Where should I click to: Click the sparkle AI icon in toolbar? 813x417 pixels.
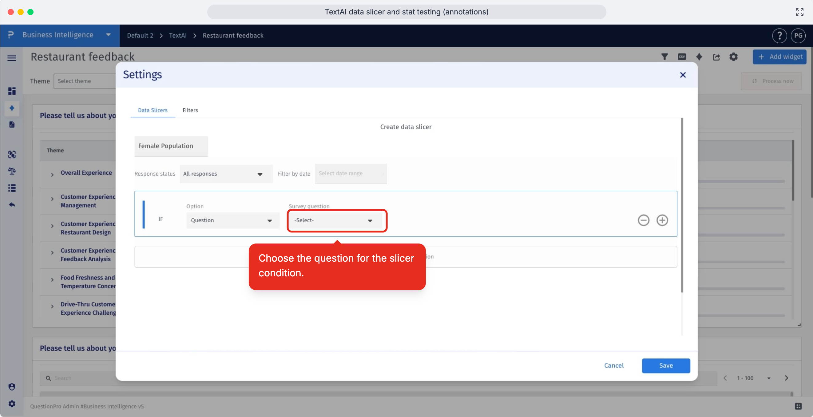[x=699, y=57]
